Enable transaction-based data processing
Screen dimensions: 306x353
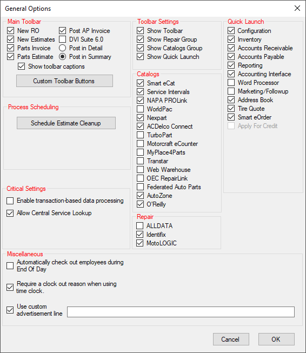(x=10, y=201)
